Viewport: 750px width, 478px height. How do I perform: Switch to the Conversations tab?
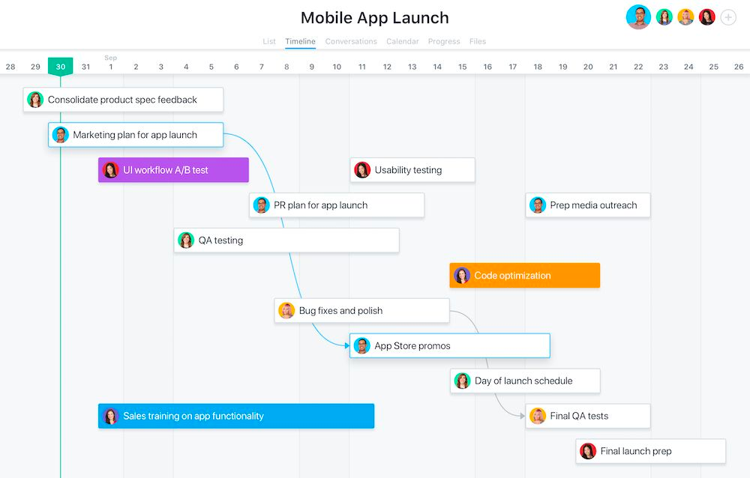(x=351, y=42)
